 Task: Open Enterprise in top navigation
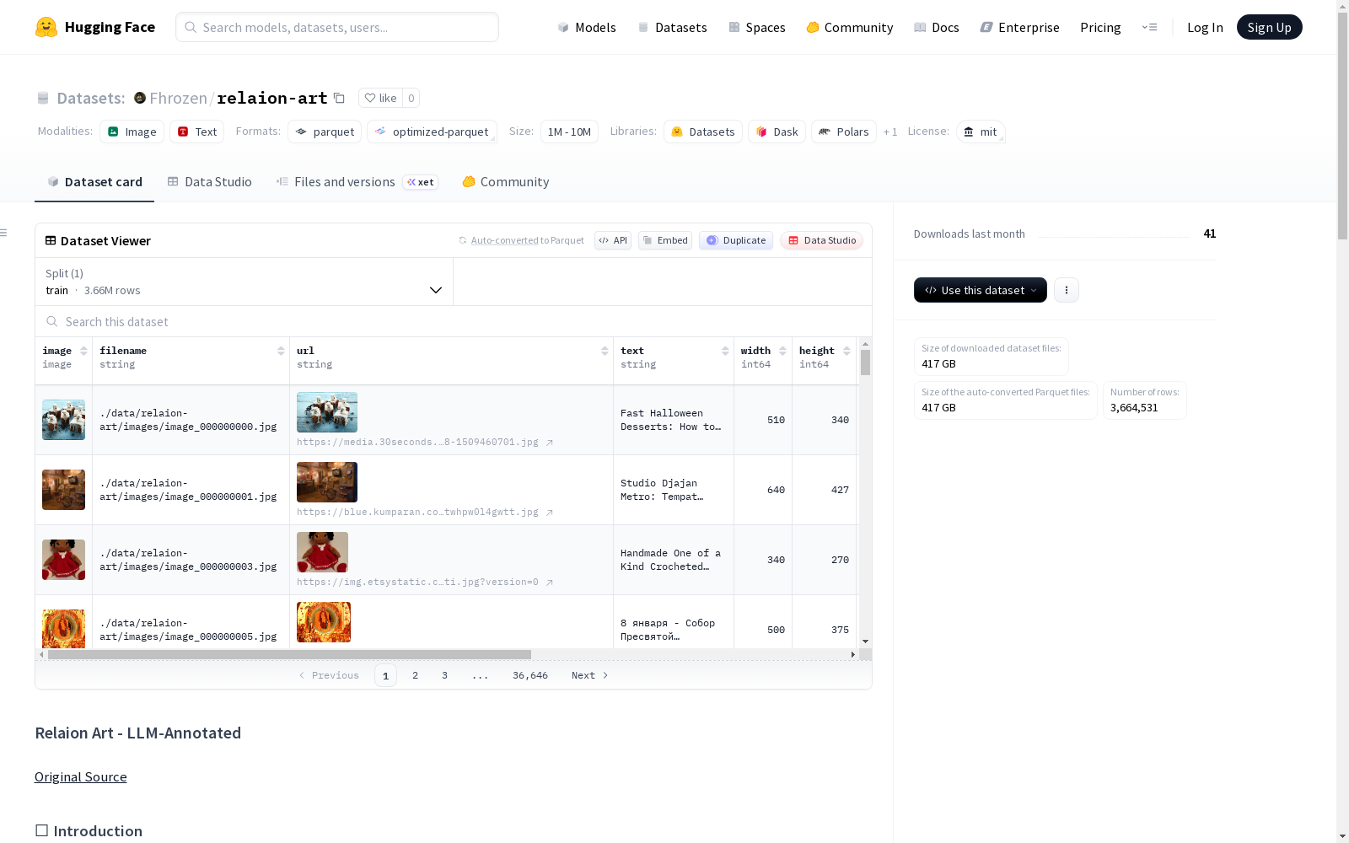tap(1020, 27)
